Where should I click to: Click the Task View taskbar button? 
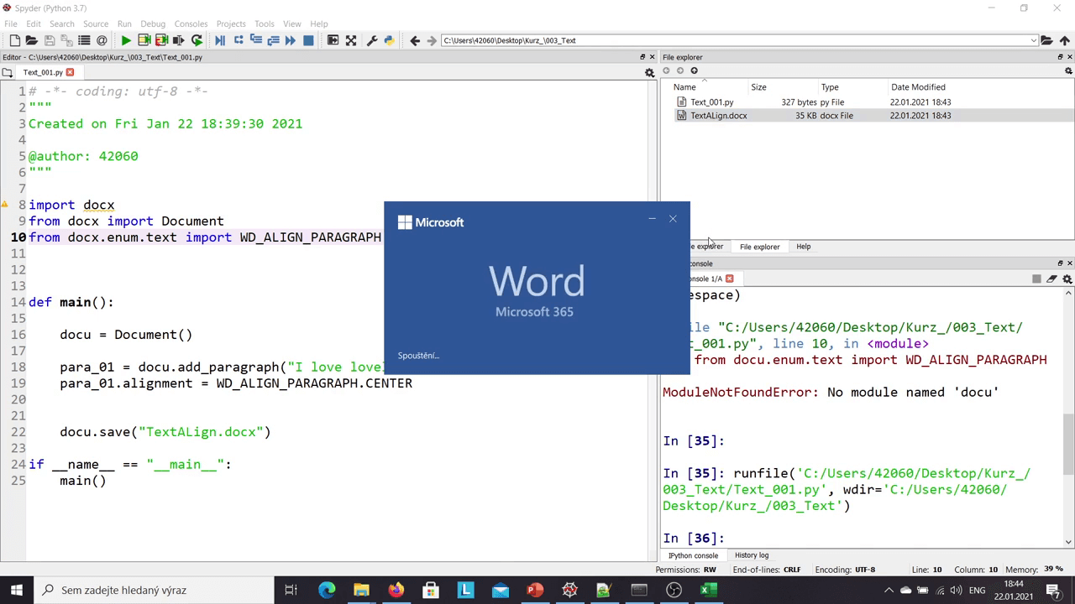[291, 590]
